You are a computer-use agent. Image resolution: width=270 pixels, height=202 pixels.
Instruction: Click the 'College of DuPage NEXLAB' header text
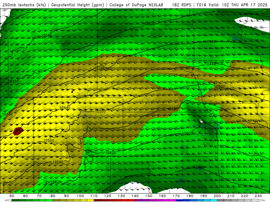point(136,5)
